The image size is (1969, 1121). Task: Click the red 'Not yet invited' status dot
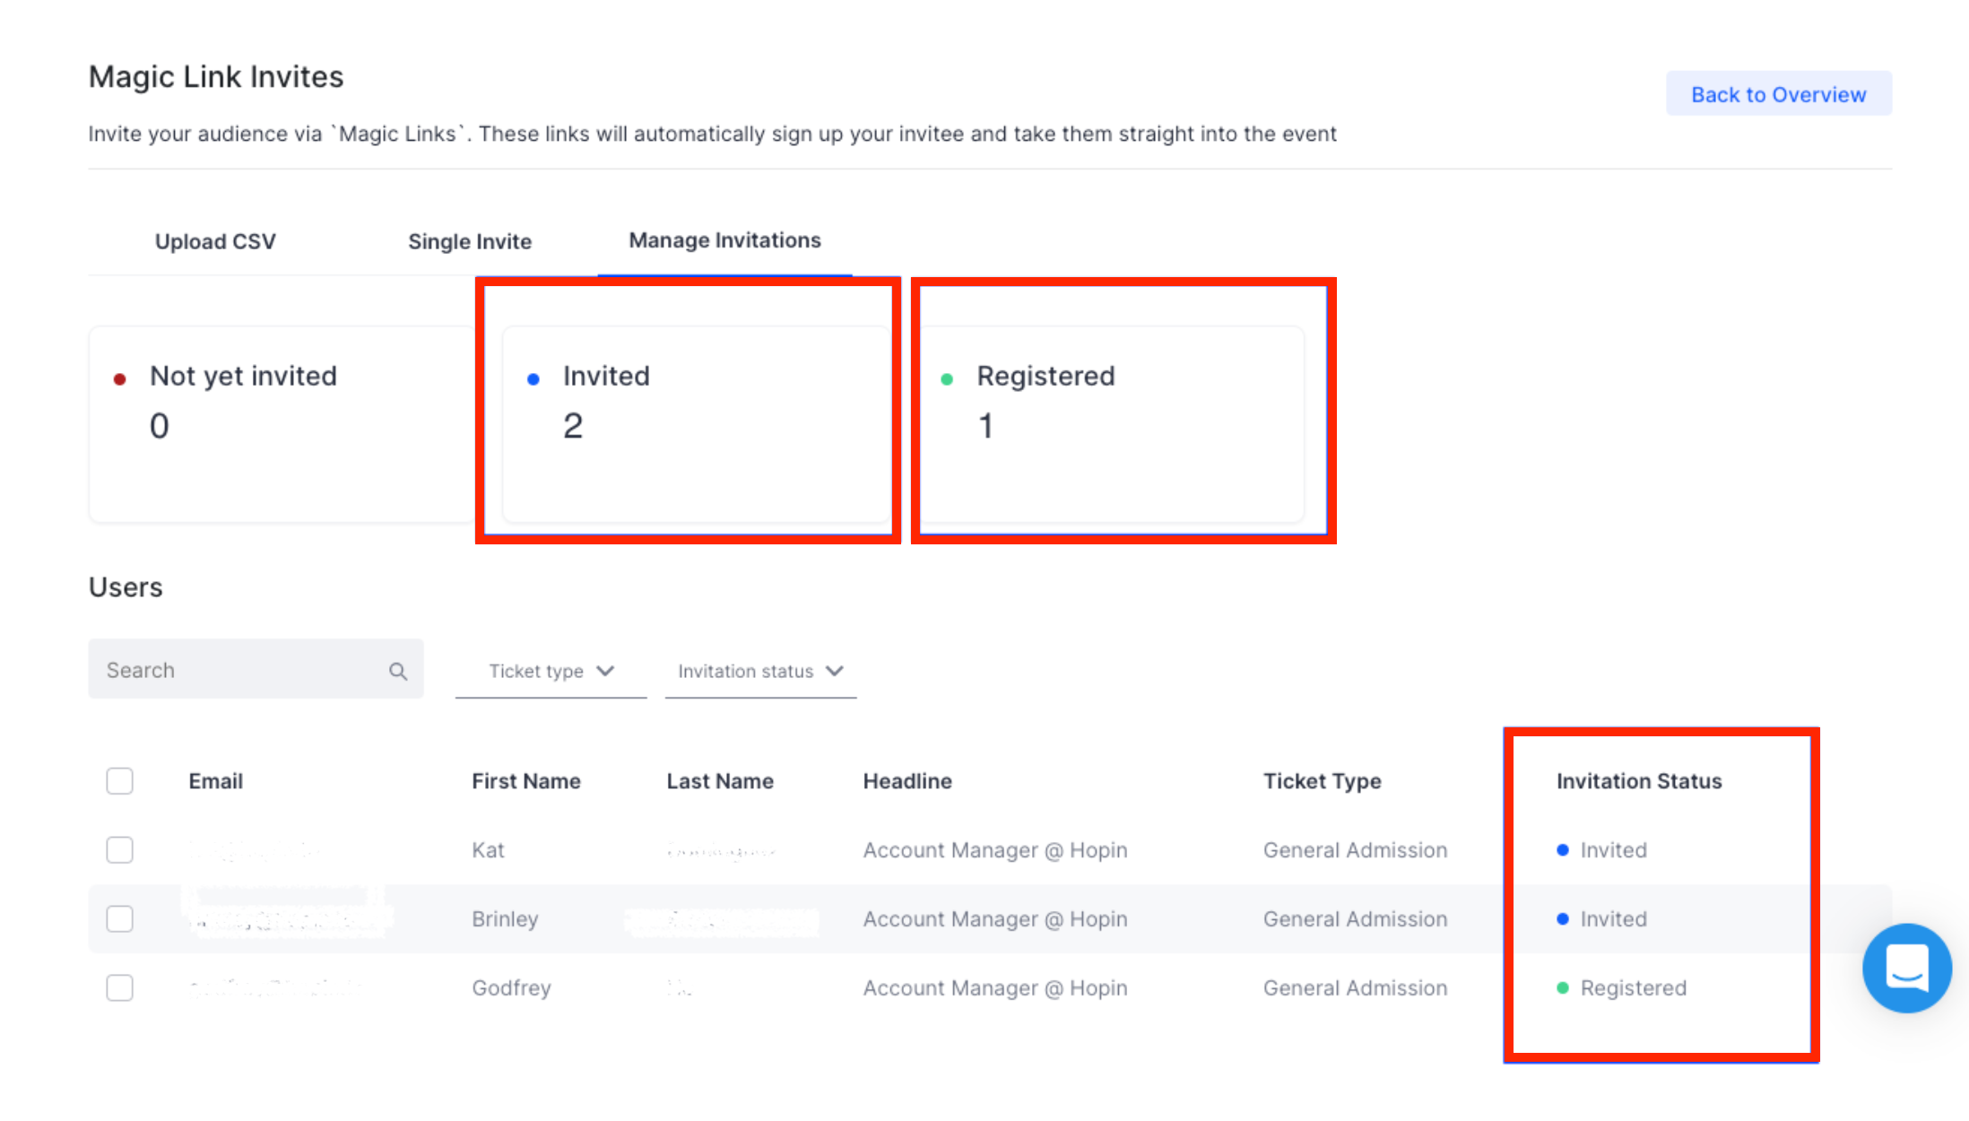click(x=121, y=378)
